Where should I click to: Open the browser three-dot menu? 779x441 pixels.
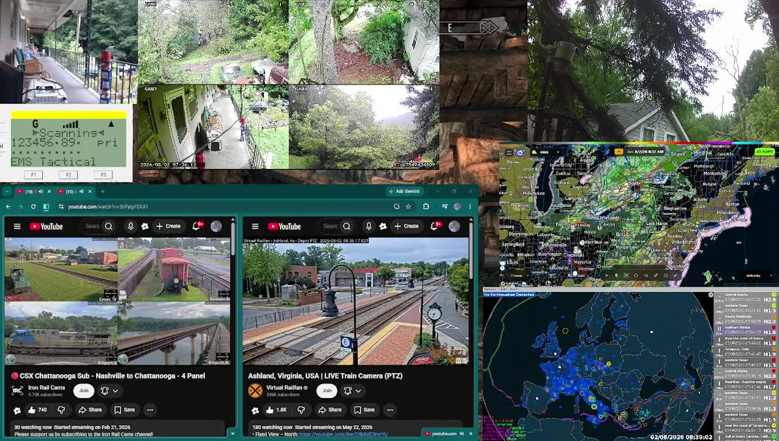tap(470, 206)
